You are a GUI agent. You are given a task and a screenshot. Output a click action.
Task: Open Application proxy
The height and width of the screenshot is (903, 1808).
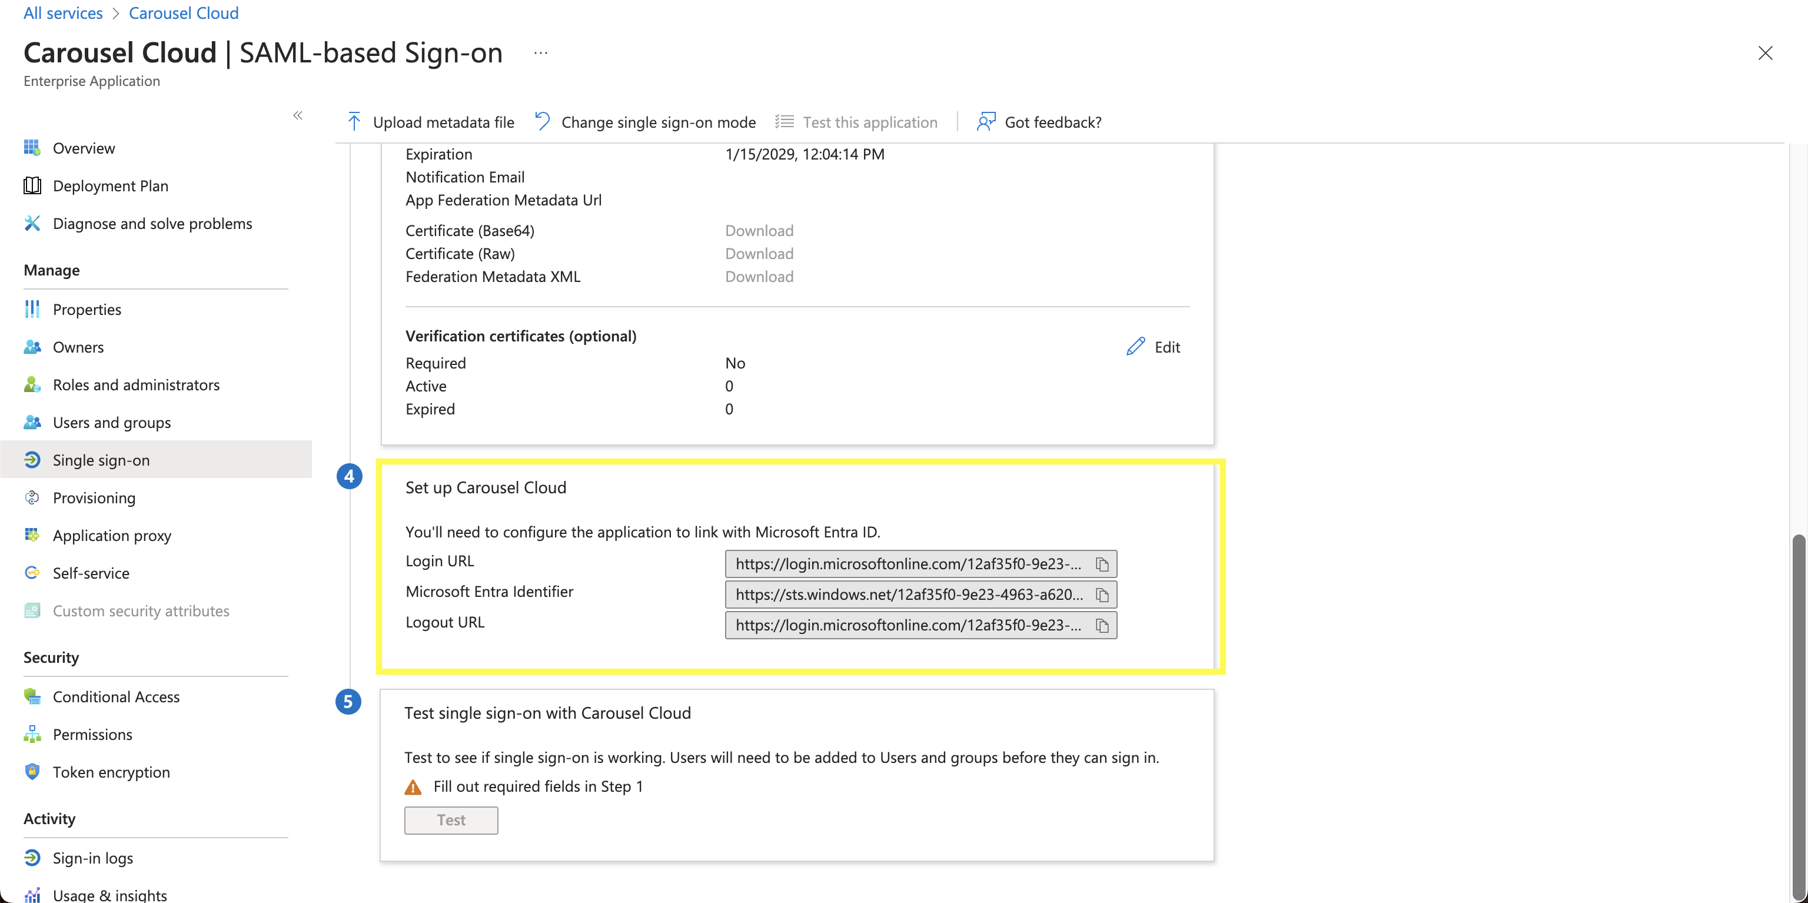pyautogui.click(x=112, y=535)
